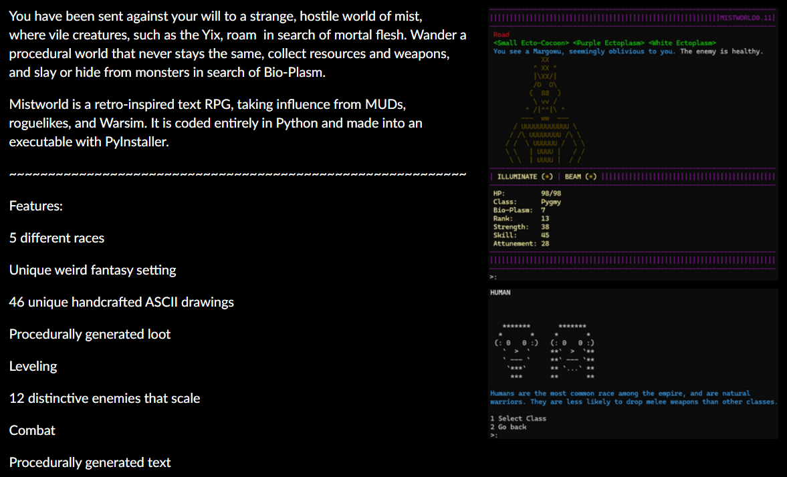Click '12 distinctive enemies that scale'
The width and height of the screenshot is (787, 477).
pyautogui.click(x=104, y=399)
